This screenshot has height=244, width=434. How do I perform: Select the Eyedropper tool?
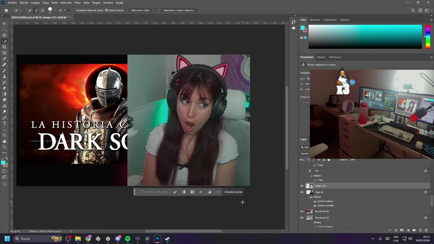coord(4,59)
